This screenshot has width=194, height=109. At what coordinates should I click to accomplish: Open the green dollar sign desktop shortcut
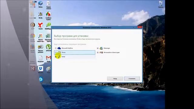48,26
